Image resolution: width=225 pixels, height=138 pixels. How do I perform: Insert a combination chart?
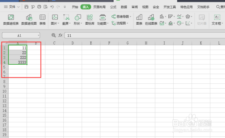pyautogui.click(x=171, y=23)
